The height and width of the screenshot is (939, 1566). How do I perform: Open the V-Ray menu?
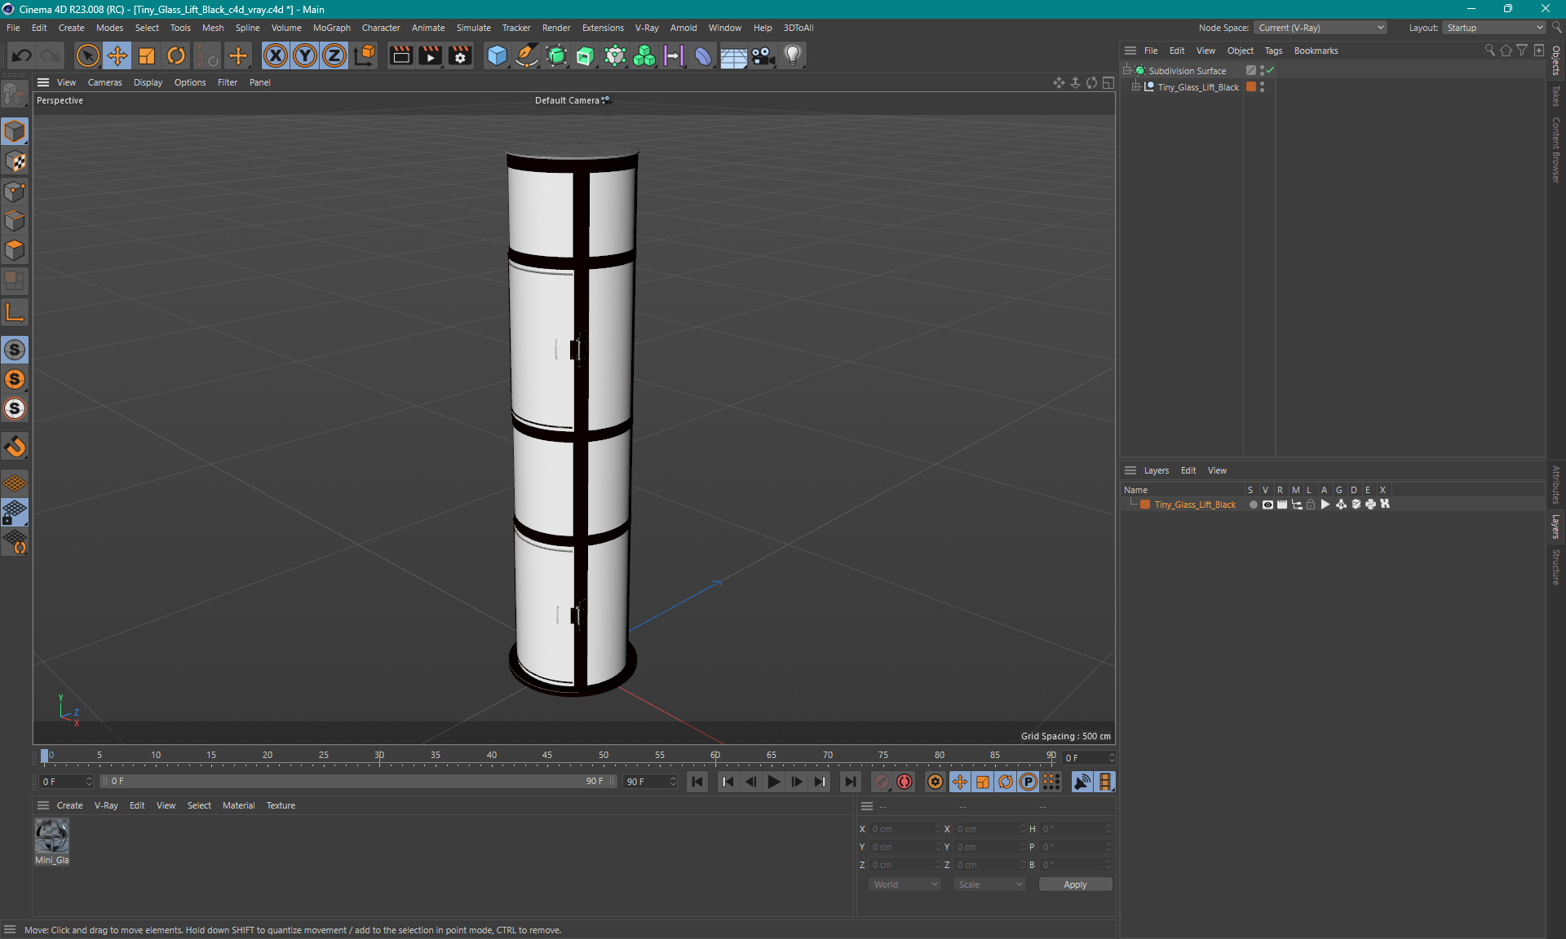coord(647,28)
